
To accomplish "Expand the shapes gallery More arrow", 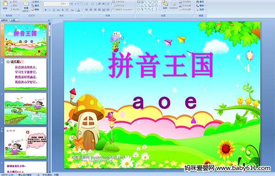I will [x=159, y=9].
